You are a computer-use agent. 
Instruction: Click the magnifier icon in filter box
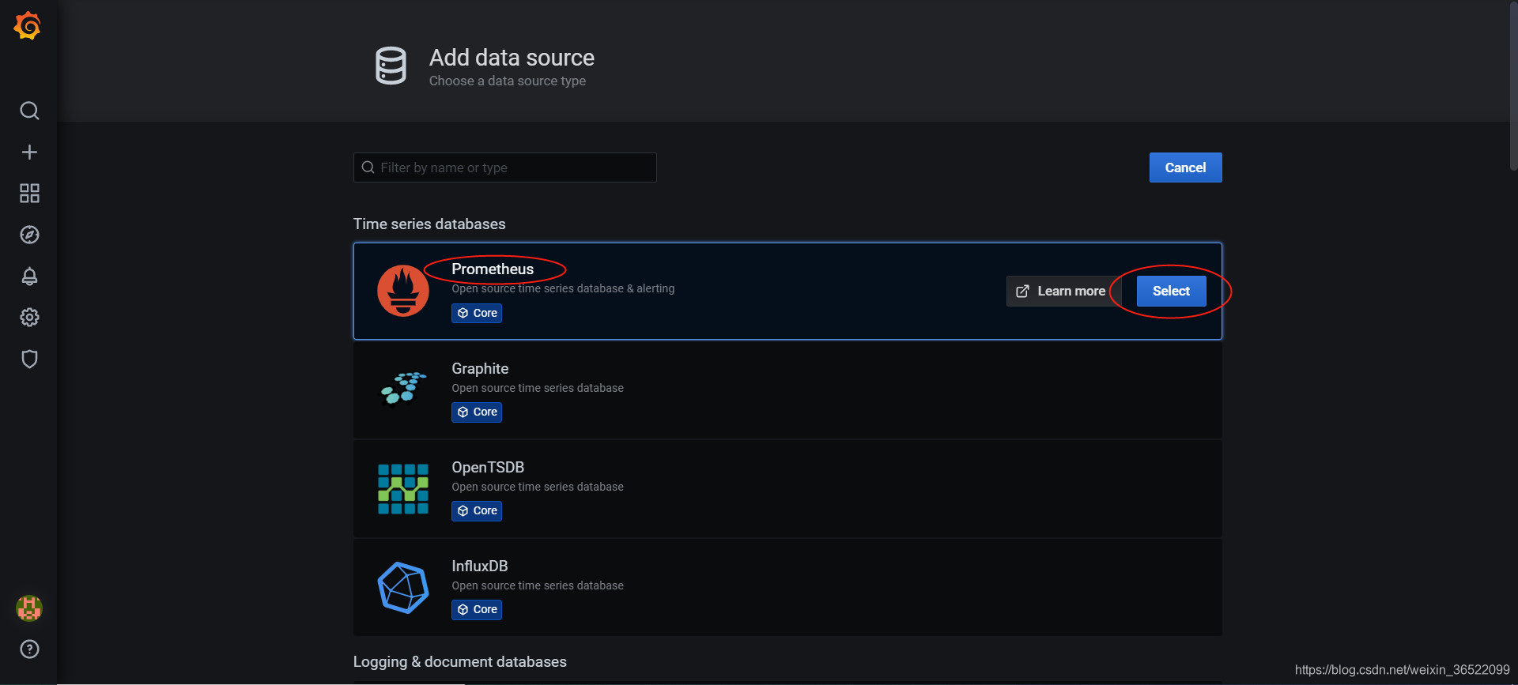[x=368, y=167]
